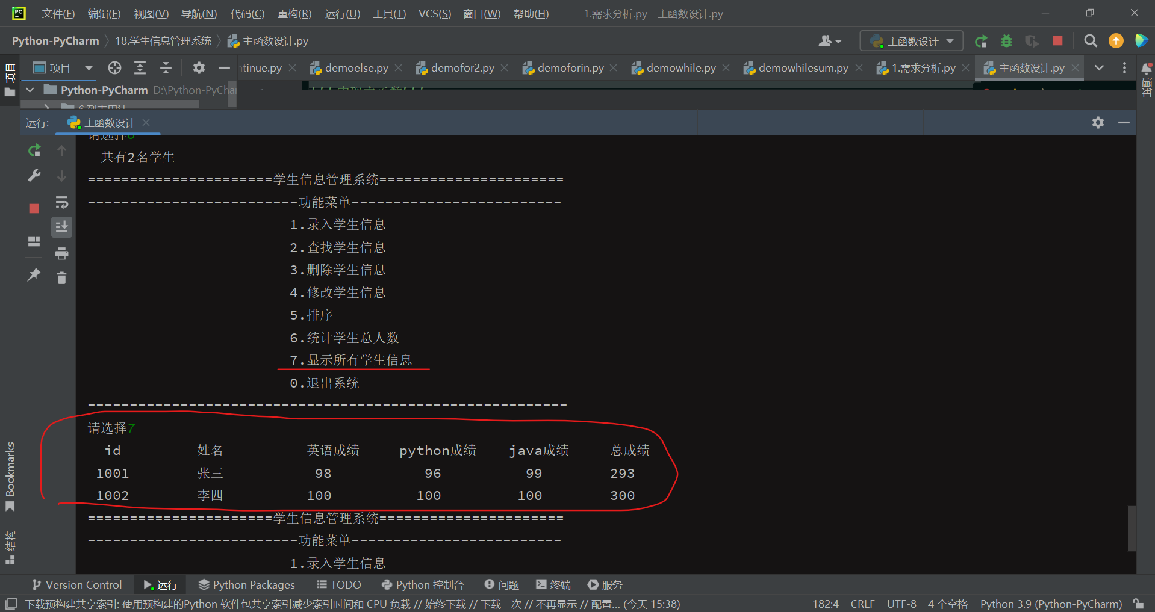1155x612 pixels.
Task: Collapse the Python-PyCharm project node
Action: click(x=30, y=89)
